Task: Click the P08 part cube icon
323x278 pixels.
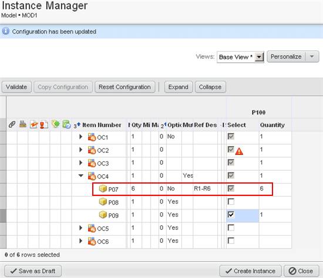Action: [103, 202]
